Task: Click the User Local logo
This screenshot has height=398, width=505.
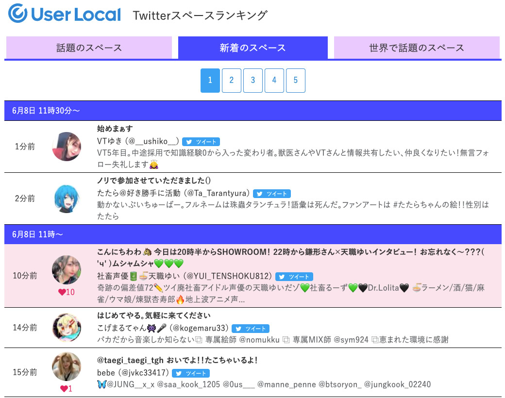Action: click(65, 14)
